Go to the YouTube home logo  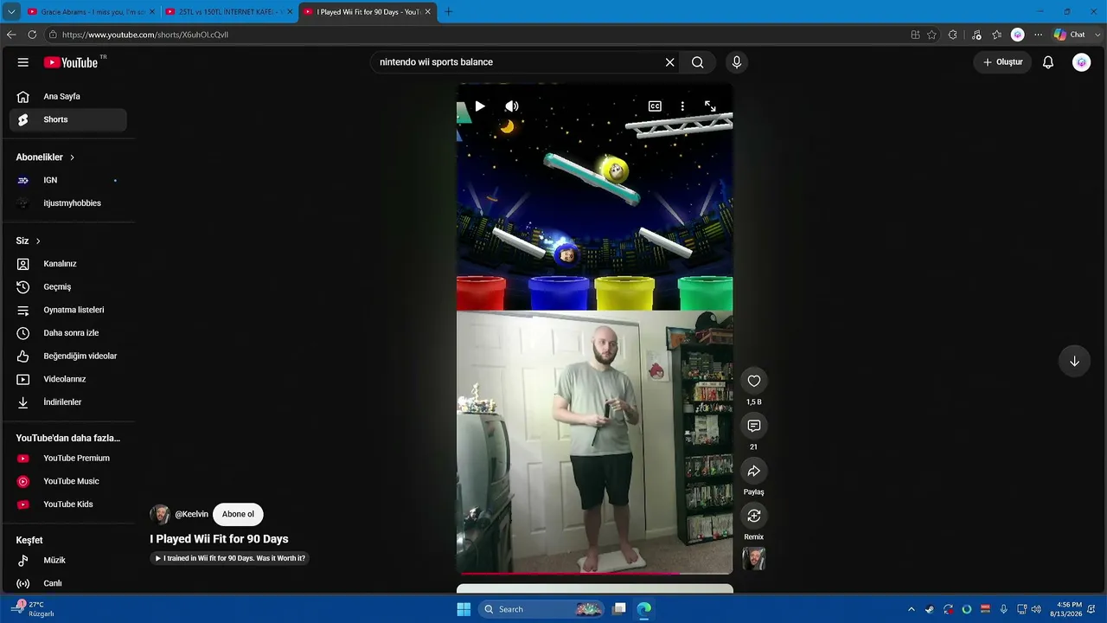(x=71, y=62)
